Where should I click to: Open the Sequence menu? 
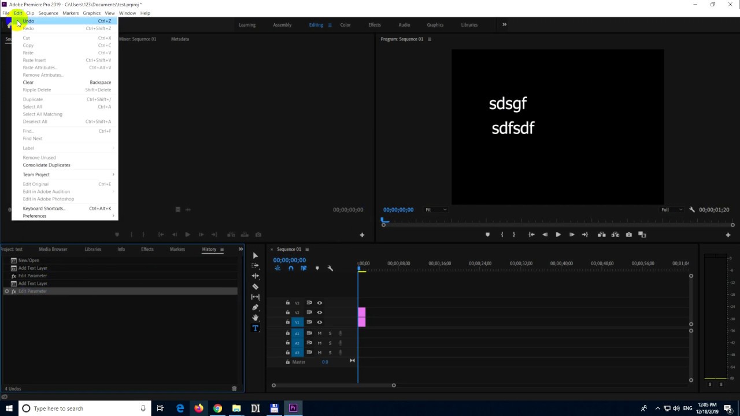(x=48, y=13)
